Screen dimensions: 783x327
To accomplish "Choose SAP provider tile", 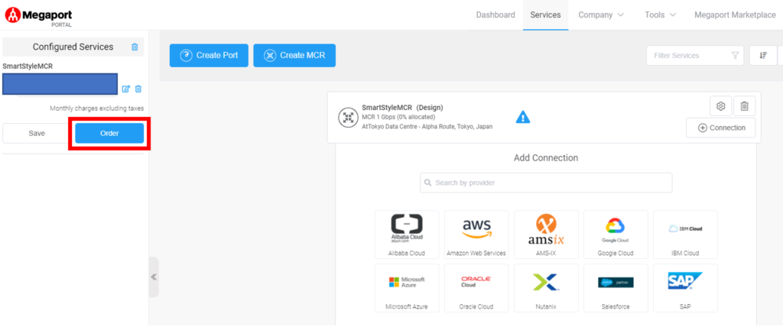I will coord(685,289).
